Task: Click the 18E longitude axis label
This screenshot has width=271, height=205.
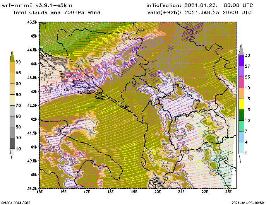Action: point(110,192)
